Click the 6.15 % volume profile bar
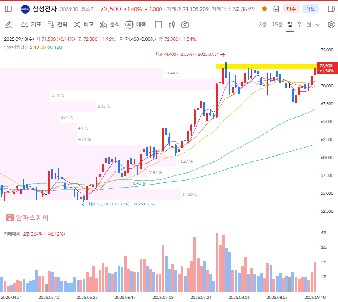This screenshot has width=338, height=302. (x=48, y=106)
